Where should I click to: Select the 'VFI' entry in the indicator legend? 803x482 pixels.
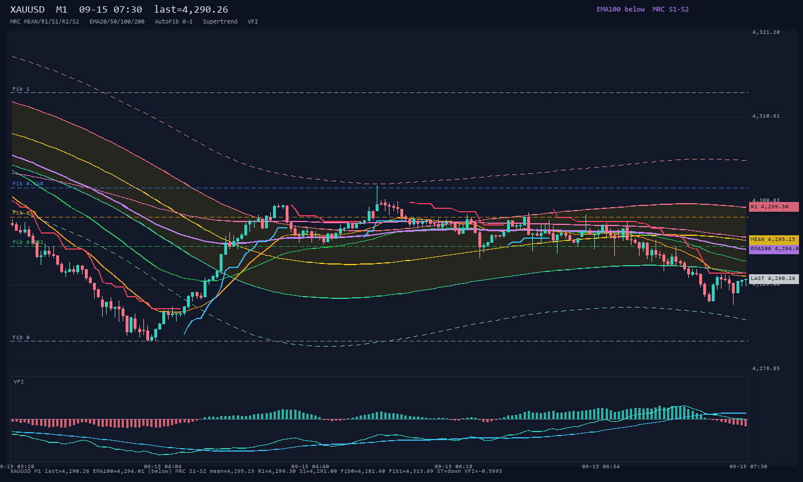click(253, 22)
